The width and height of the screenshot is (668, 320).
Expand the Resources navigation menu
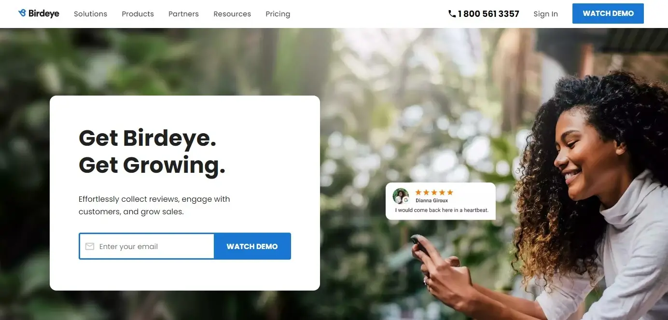click(x=232, y=14)
